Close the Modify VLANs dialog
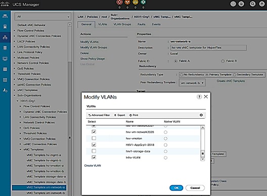Image resolution: width=267 pixels, height=196 pixels. tap(206, 96)
